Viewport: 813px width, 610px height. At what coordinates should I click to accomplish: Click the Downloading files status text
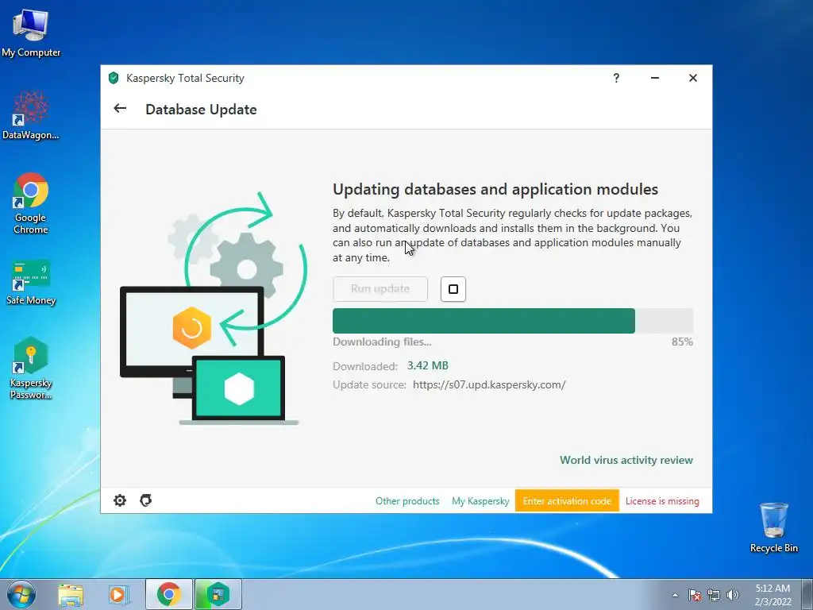(382, 342)
